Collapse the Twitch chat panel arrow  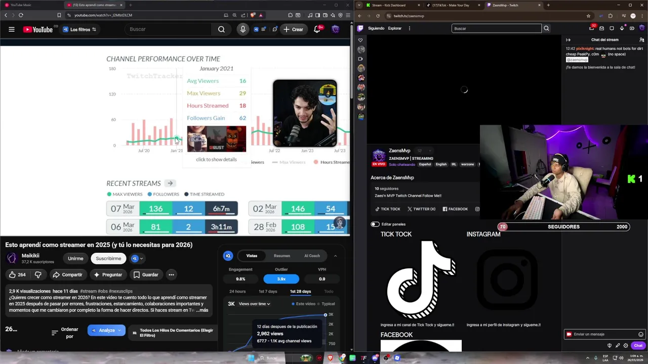pos(568,40)
